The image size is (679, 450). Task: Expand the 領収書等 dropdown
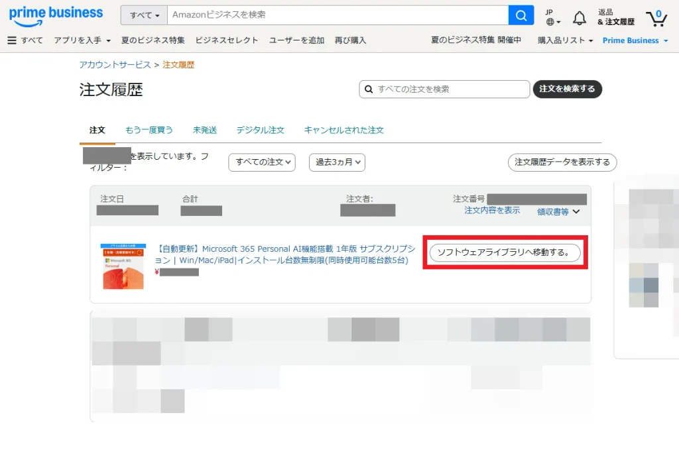(558, 211)
